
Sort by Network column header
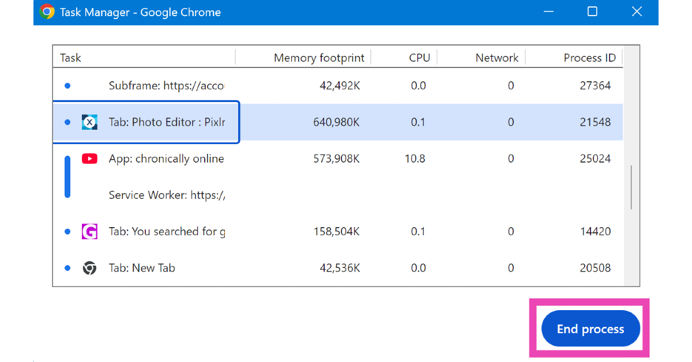497,58
